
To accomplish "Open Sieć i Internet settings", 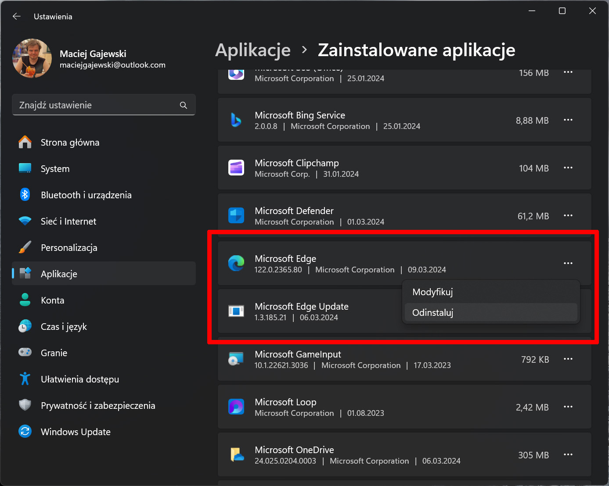I will (104, 221).
